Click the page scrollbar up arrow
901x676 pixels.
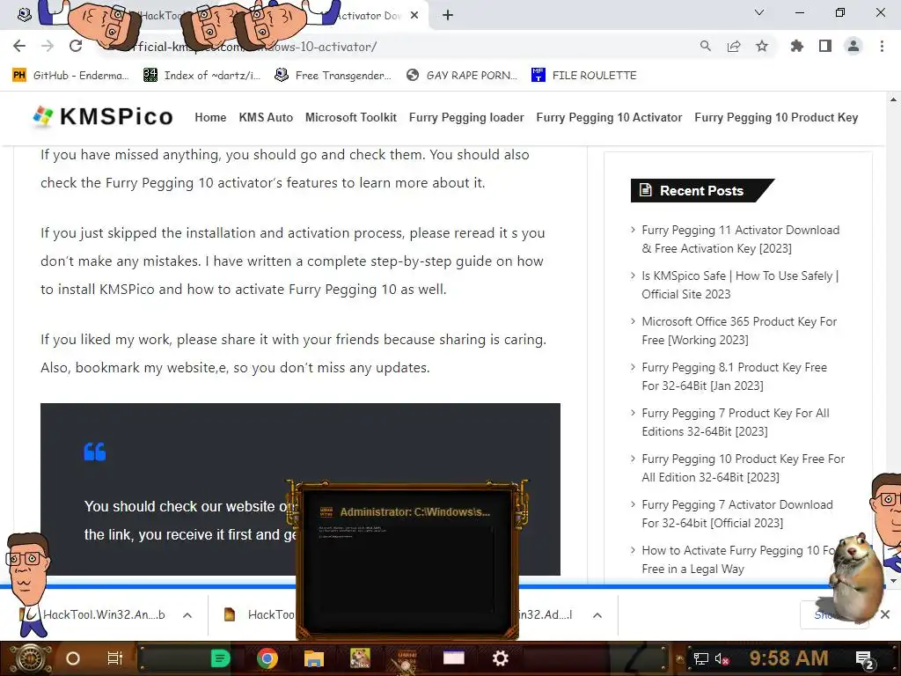point(894,99)
